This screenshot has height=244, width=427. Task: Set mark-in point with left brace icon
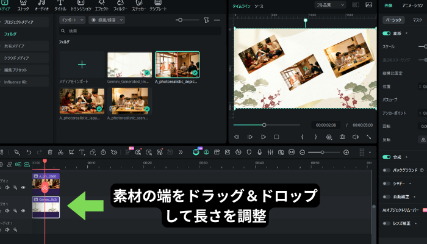pos(303,137)
